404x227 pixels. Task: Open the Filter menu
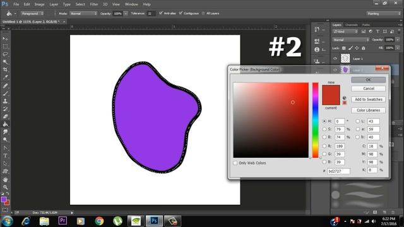point(94,4)
